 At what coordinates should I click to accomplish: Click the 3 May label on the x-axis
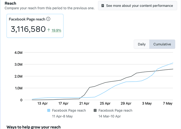coord(147,104)
